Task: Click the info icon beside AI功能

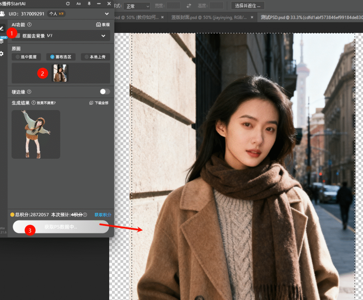Action: pyautogui.click(x=29, y=25)
